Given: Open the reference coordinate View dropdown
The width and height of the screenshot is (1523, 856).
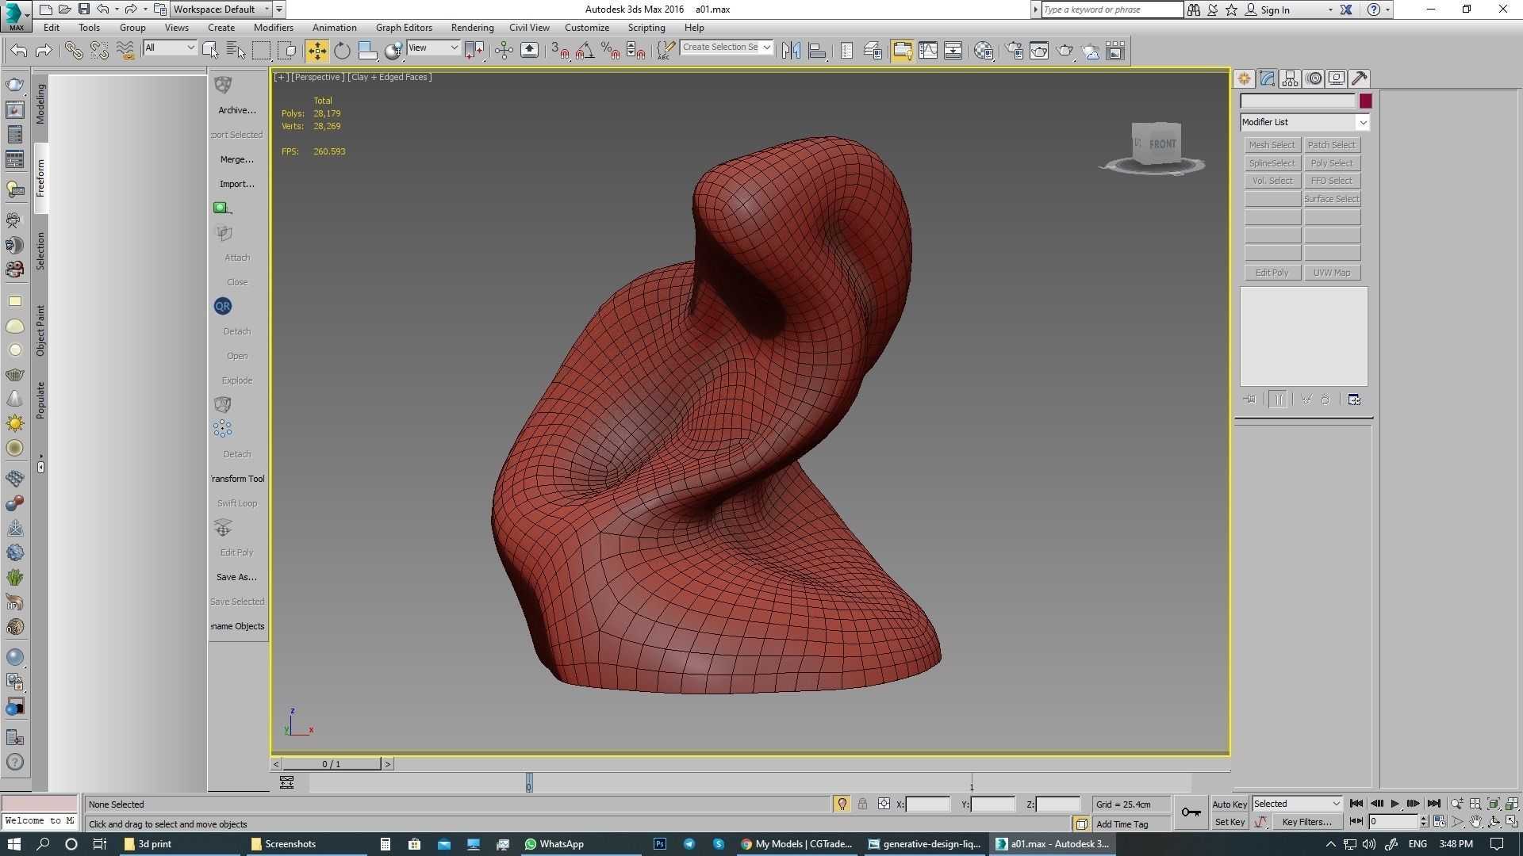Looking at the screenshot, I should 433,48.
